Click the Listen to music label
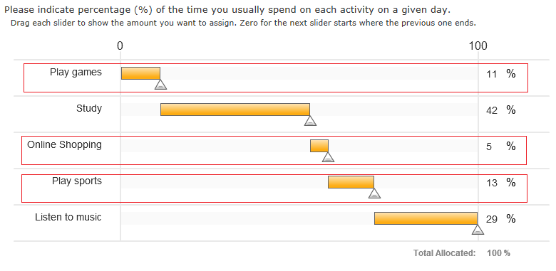Screen dimensions: 556x271 tap(68, 217)
